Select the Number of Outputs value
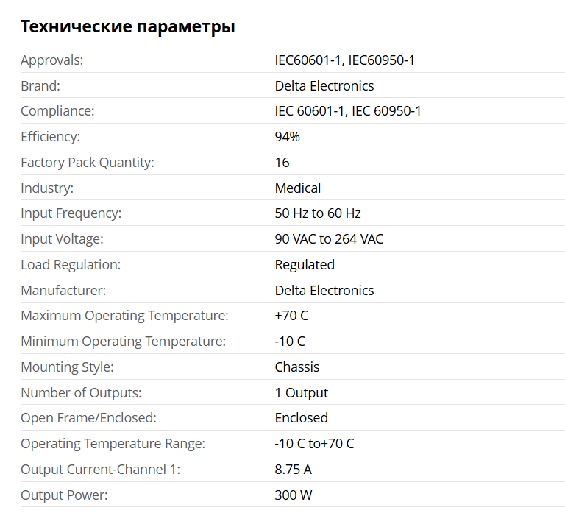This screenshot has width=565, height=513. point(302,393)
